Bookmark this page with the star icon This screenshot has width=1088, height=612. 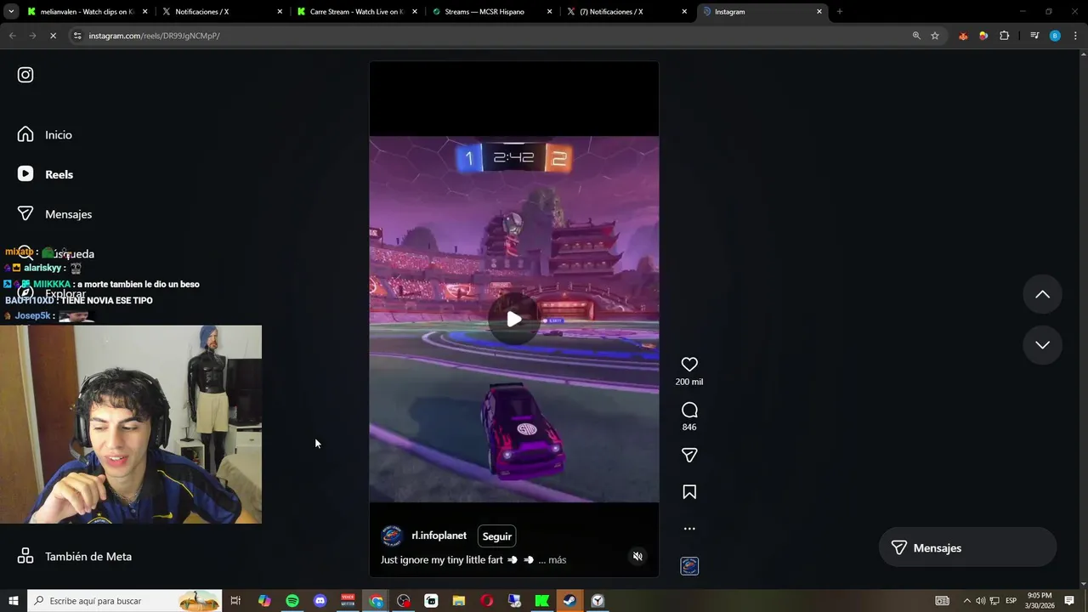point(935,36)
